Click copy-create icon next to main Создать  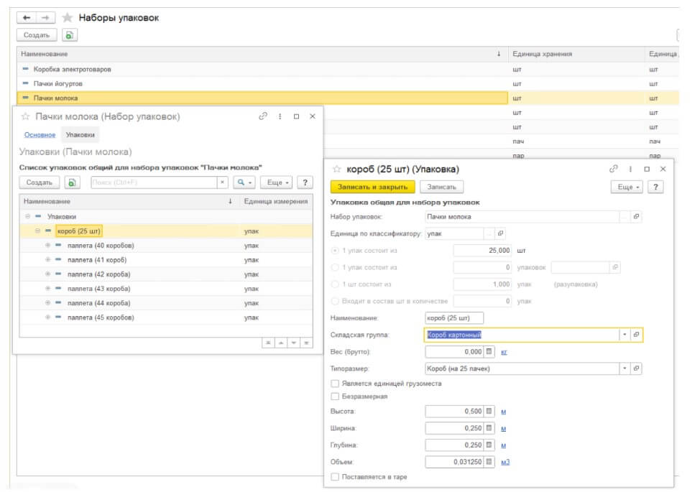click(69, 35)
